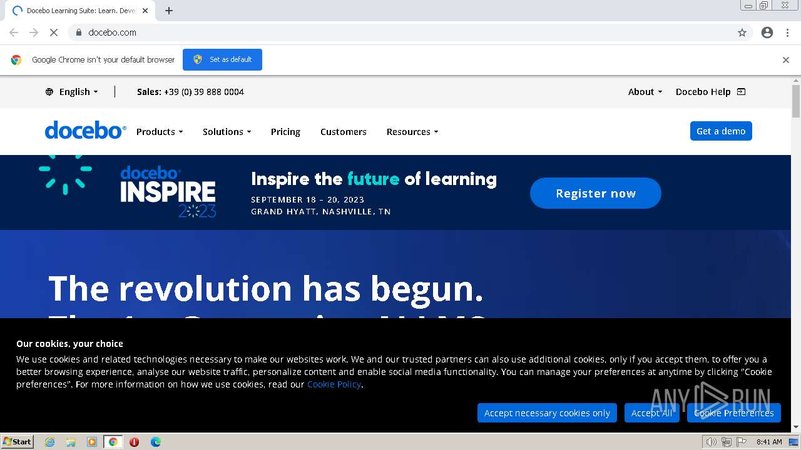This screenshot has width=801, height=450.
Task: Click Chrome icon in taskbar
Action: [x=113, y=442]
